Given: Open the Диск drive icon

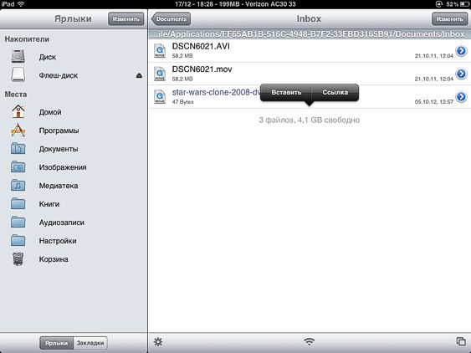Looking at the screenshot, I should [x=18, y=57].
